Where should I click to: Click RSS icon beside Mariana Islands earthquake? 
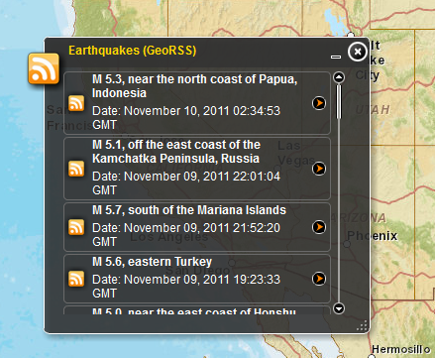tap(76, 227)
